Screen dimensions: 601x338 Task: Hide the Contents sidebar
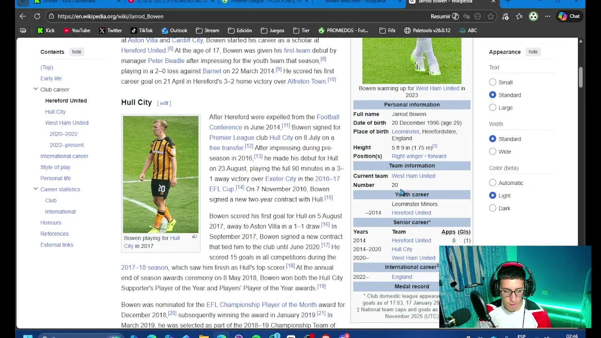pos(77,52)
